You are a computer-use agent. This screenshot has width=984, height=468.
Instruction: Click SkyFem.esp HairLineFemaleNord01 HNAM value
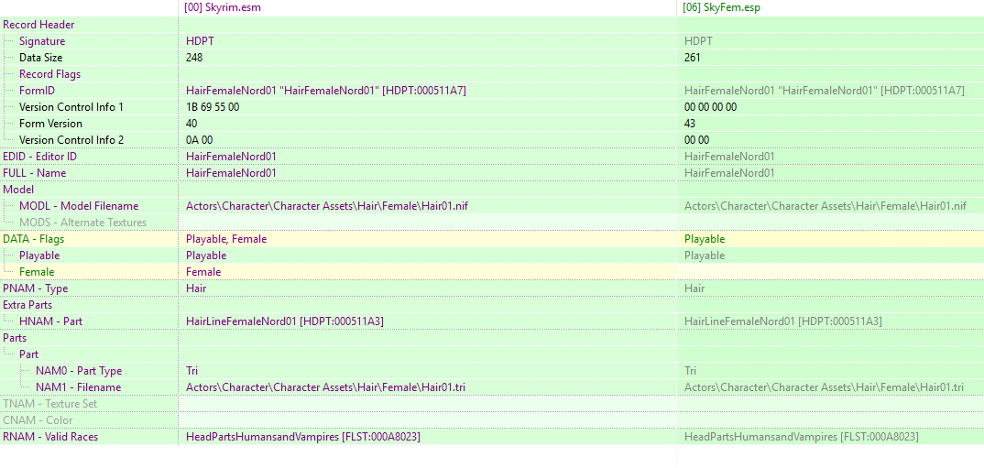782,321
